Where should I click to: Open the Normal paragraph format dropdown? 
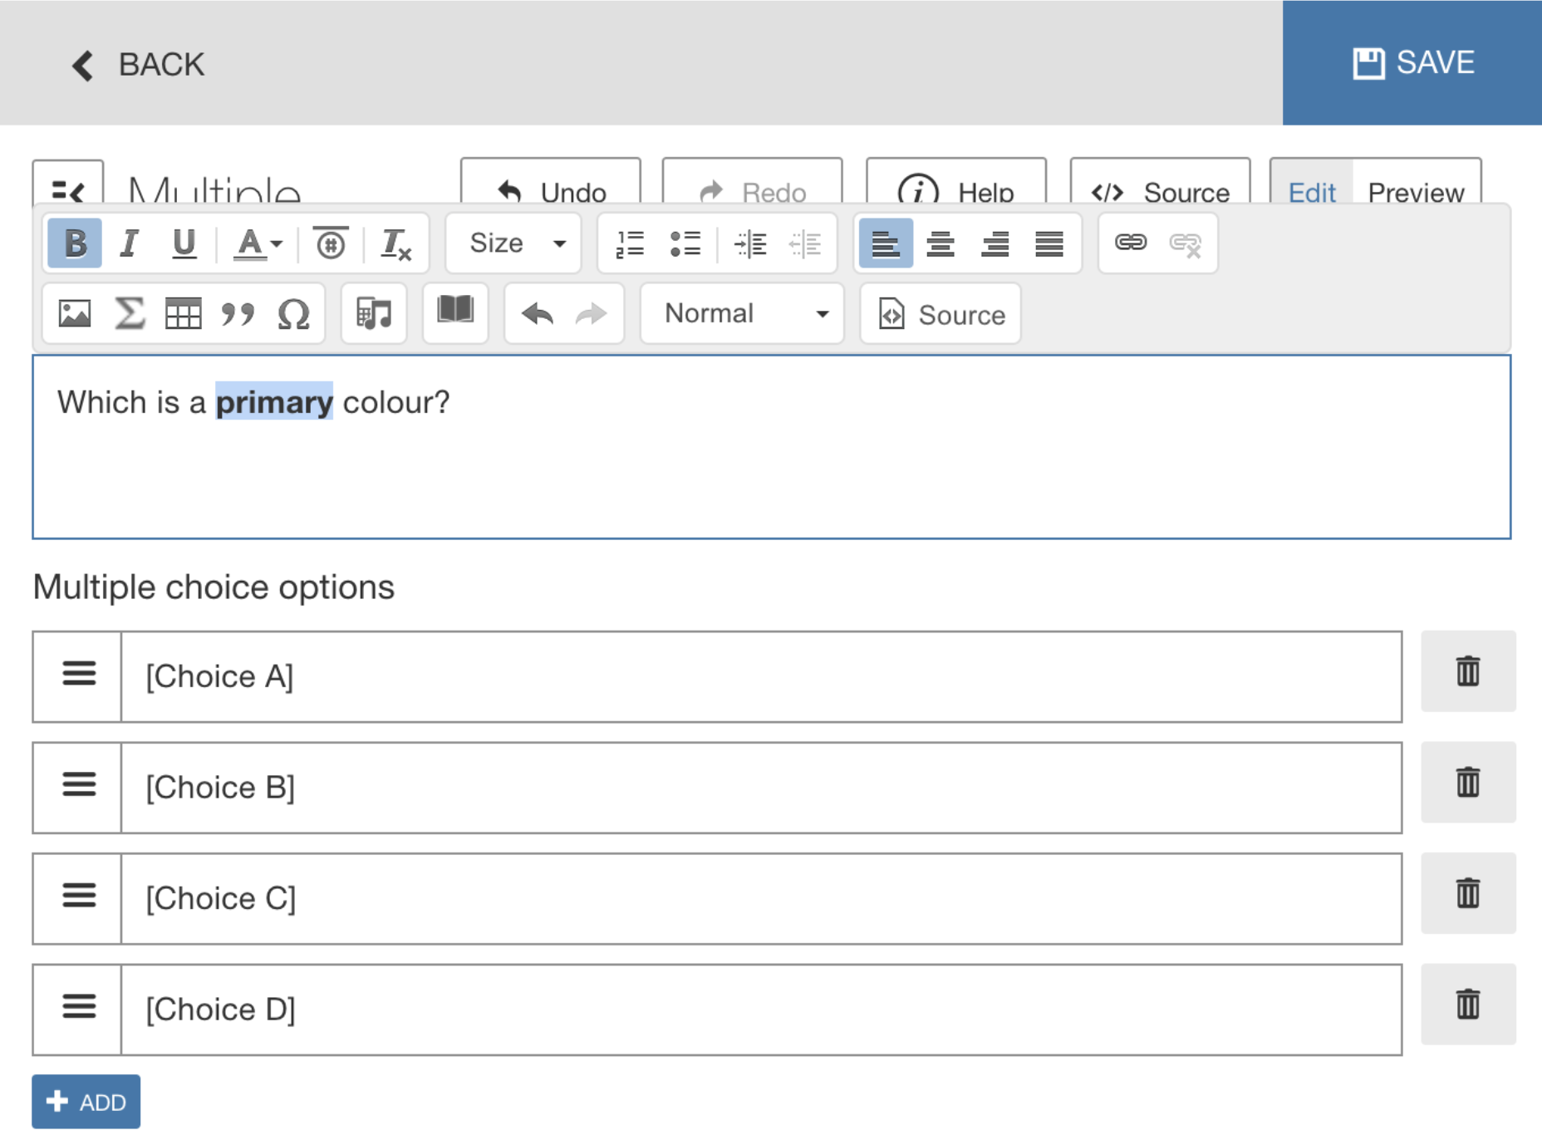(x=740, y=313)
